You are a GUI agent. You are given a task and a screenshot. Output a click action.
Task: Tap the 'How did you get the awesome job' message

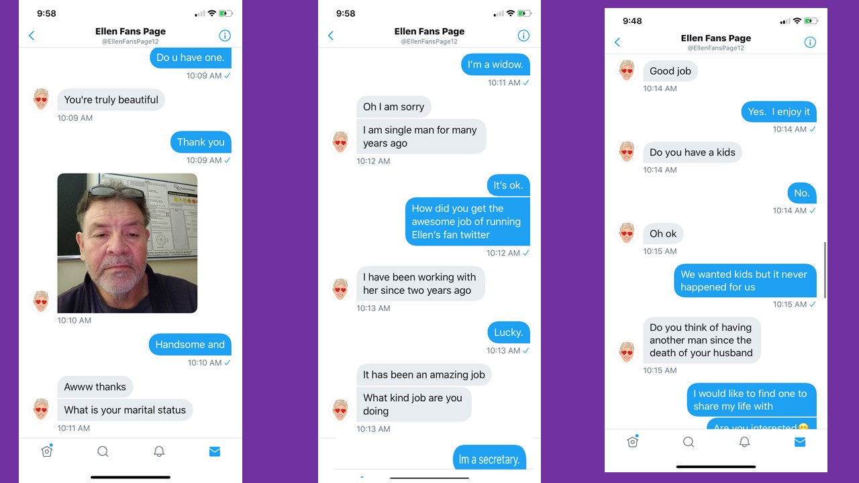point(467,221)
